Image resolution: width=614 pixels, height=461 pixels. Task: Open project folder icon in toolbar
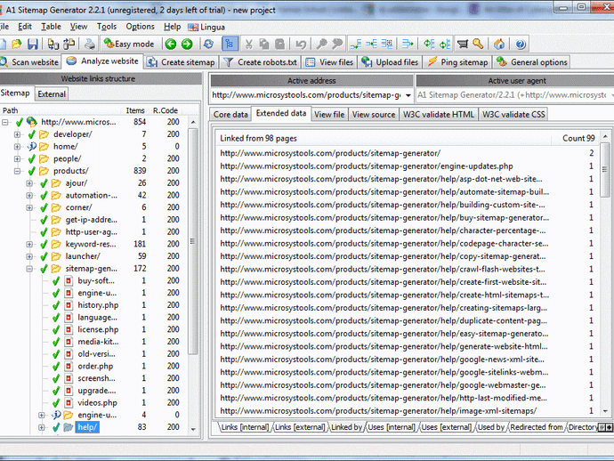point(16,44)
